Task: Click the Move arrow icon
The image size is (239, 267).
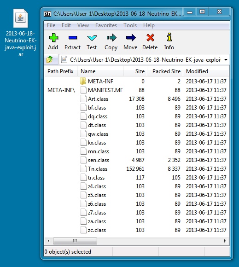Action: pyautogui.click(x=131, y=38)
